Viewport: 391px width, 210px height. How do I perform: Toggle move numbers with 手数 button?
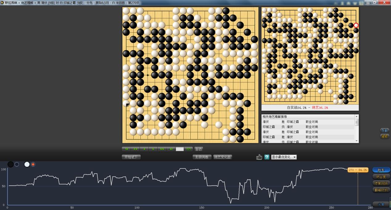point(384,130)
